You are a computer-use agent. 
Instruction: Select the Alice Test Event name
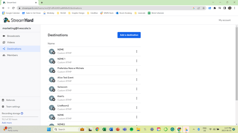66,78
